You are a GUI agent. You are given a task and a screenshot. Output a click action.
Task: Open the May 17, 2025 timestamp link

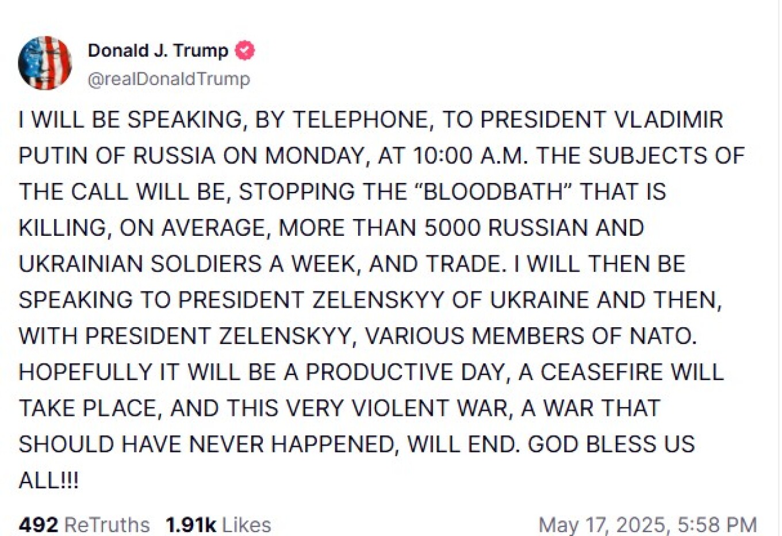click(647, 524)
